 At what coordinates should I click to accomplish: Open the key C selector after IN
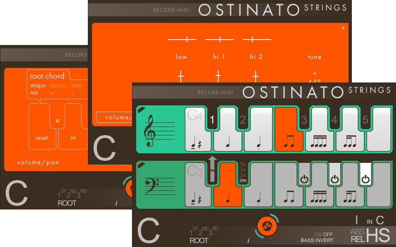coord(380,220)
